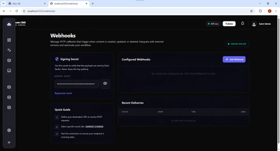The image size is (280, 151).
Task: Expand the sidebar with double-chevron icon
Action: pos(9,142)
